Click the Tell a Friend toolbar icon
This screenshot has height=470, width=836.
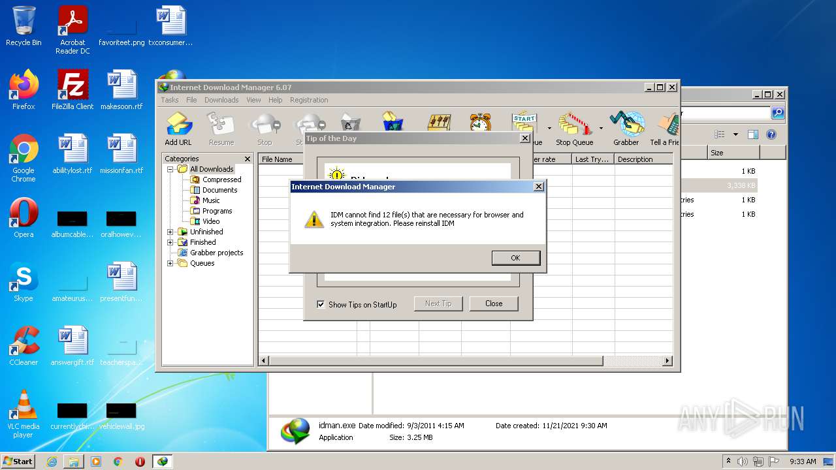click(x=665, y=129)
